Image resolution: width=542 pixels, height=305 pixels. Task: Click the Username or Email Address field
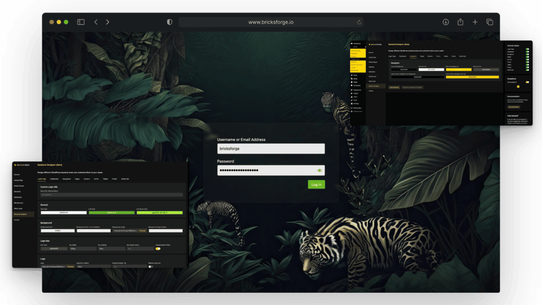click(271, 148)
